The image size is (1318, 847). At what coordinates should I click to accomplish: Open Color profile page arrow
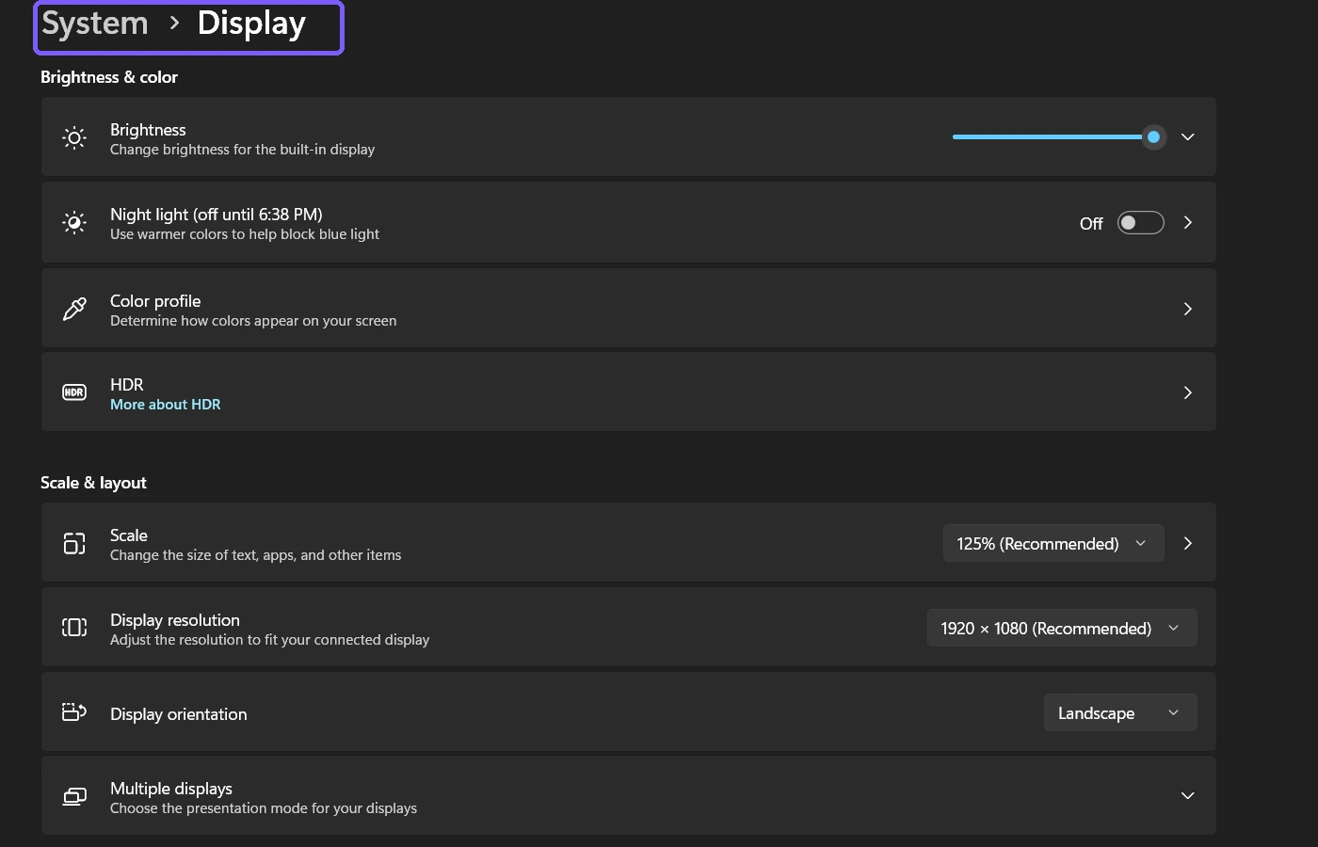pyautogui.click(x=1188, y=309)
